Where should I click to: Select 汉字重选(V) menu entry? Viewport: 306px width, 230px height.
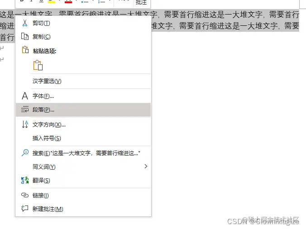[83, 81]
